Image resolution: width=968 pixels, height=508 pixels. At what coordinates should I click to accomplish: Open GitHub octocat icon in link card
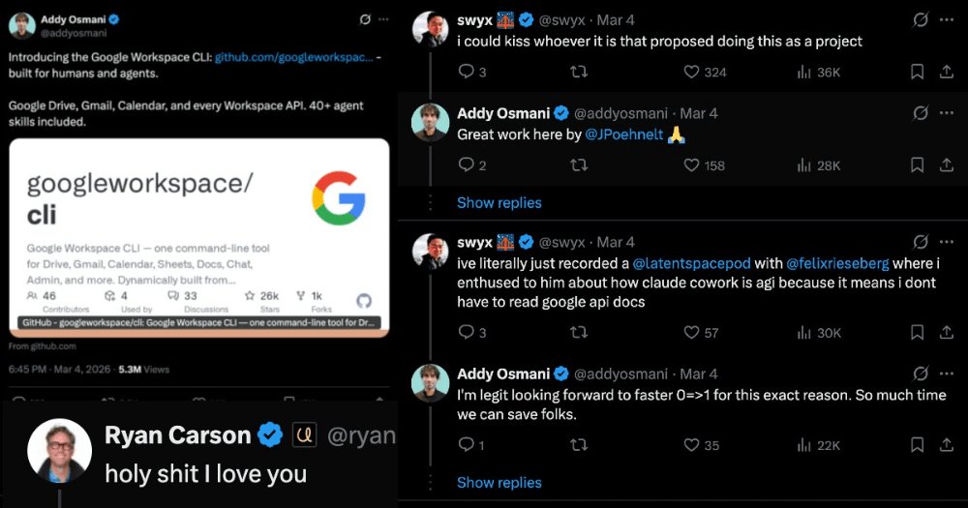364,301
